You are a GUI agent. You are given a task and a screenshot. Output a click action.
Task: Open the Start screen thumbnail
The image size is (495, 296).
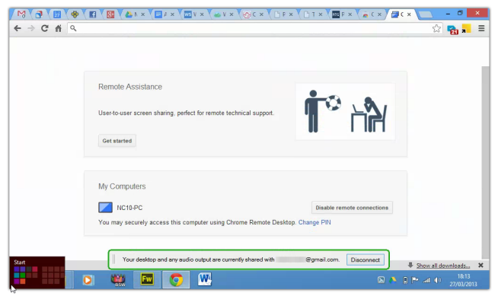(37, 272)
